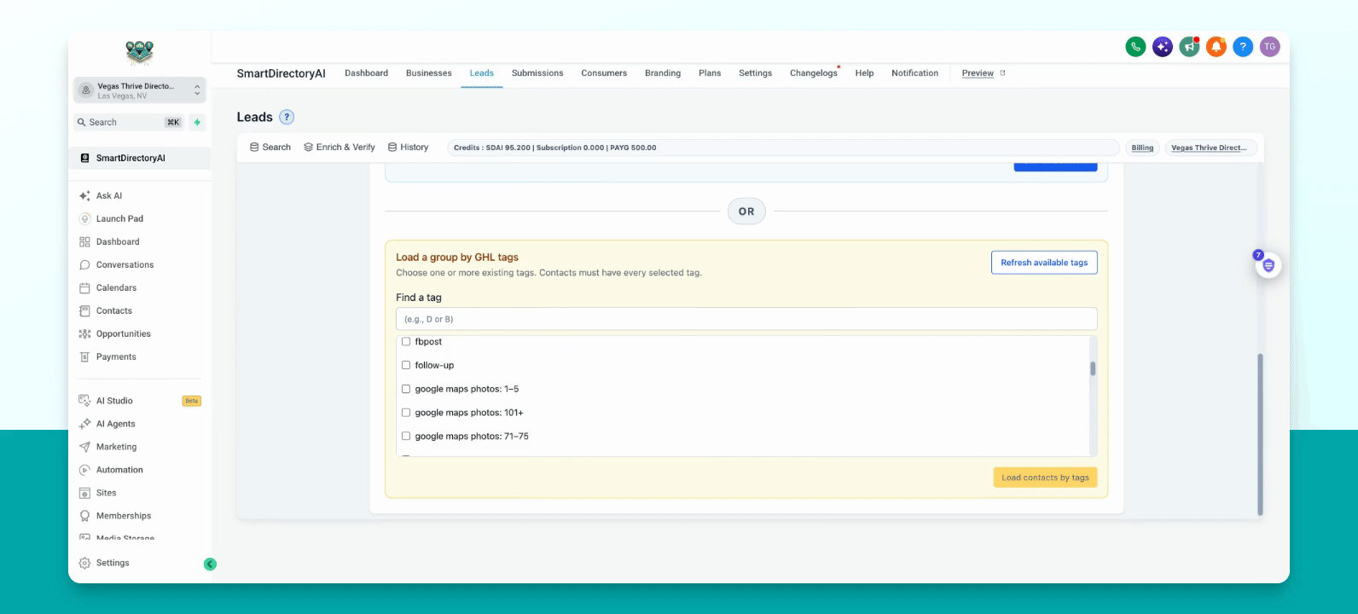Click the green lightning quick actions icon
This screenshot has height=614, width=1358.
tap(197, 122)
